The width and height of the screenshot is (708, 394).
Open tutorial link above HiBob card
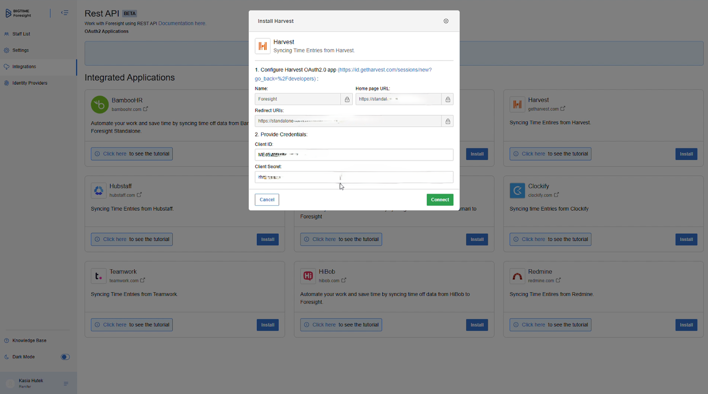pyautogui.click(x=324, y=239)
